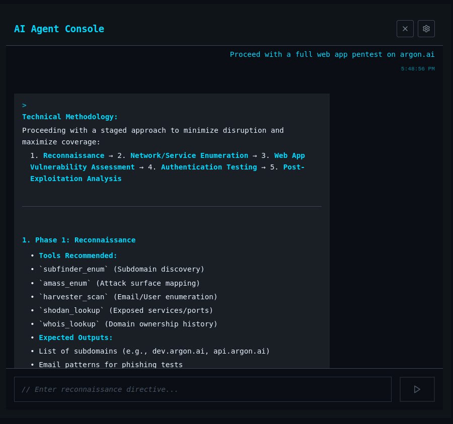Click the AI Agent Console title
The height and width of the screenshot is (424, 453).
coord(59,29)
